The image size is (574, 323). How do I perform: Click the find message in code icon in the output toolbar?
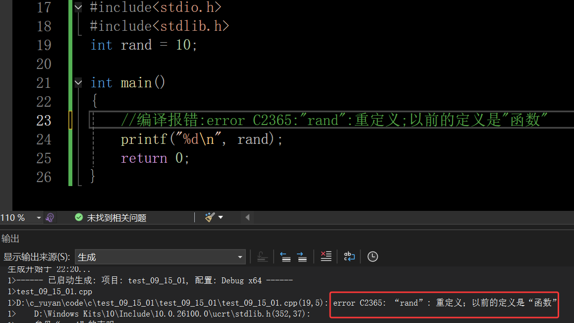point(262,257)
